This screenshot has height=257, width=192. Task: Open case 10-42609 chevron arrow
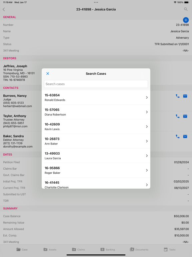click(147, 127)
